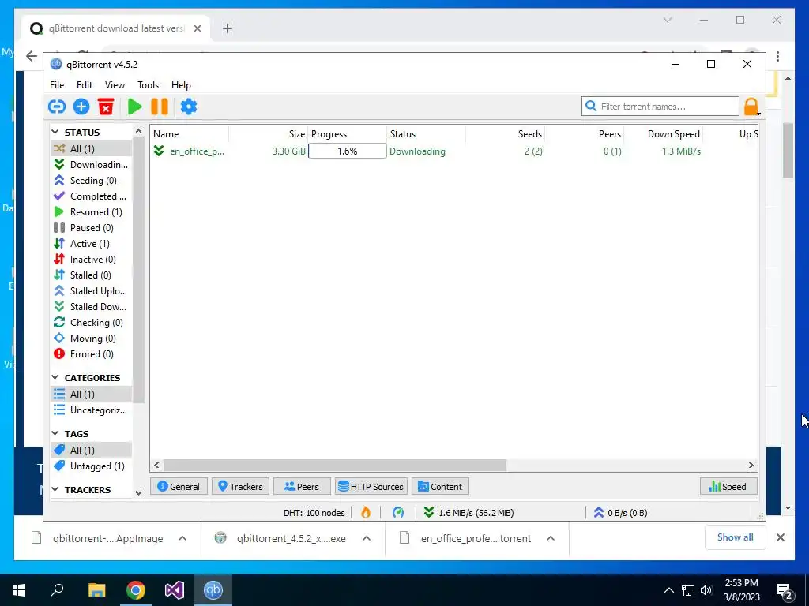Select the Moving (0) filter
This screenshot has height=606, width=809.
click(x=92, y=339)
